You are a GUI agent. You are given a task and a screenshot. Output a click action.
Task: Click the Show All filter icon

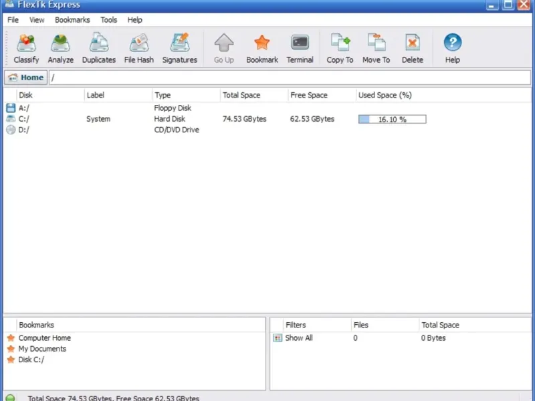click(278, 338)
